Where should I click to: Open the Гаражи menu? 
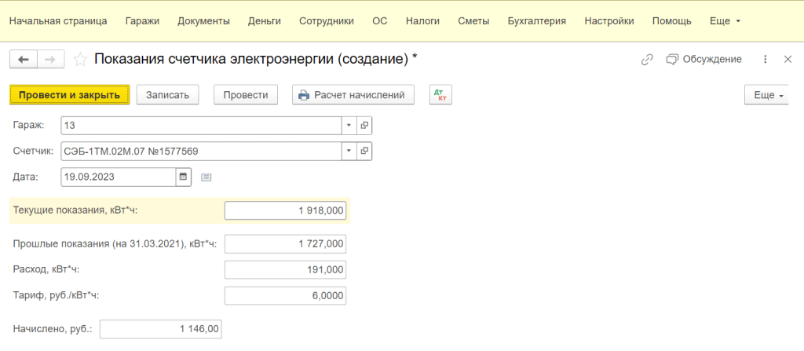coord(142,21)
